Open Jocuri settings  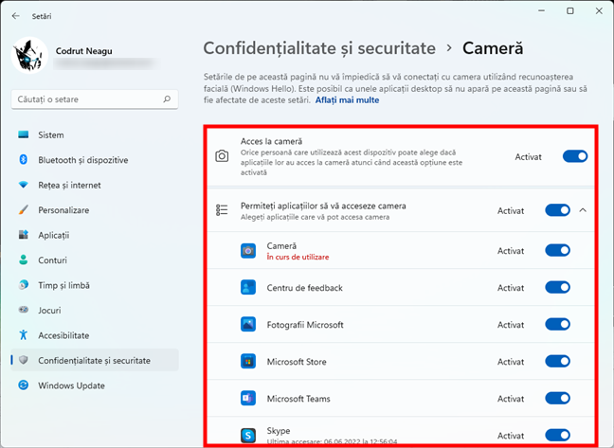[95, 311]
